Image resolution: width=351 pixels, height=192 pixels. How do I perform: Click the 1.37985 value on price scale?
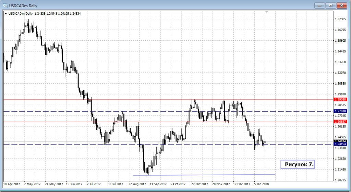click(x=341, y=19)
